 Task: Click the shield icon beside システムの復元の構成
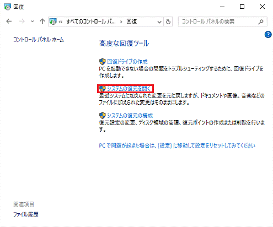pos(102,116)
